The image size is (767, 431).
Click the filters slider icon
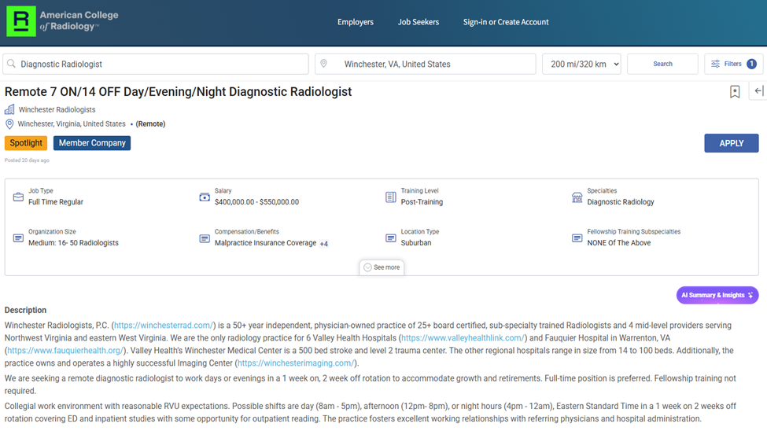[716, 64]
